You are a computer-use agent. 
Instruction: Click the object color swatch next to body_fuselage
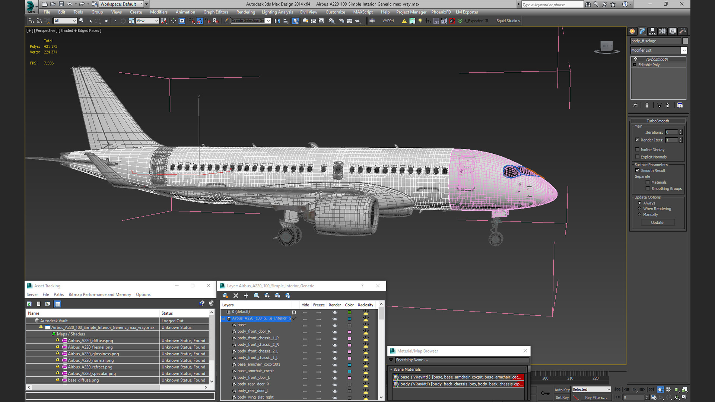tap(685, 41)
